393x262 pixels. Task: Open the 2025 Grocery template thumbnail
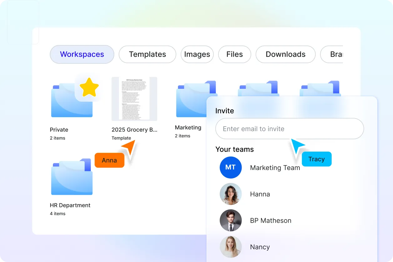coord(135,99)
